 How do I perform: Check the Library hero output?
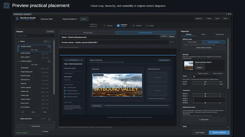tap(19, 91)
